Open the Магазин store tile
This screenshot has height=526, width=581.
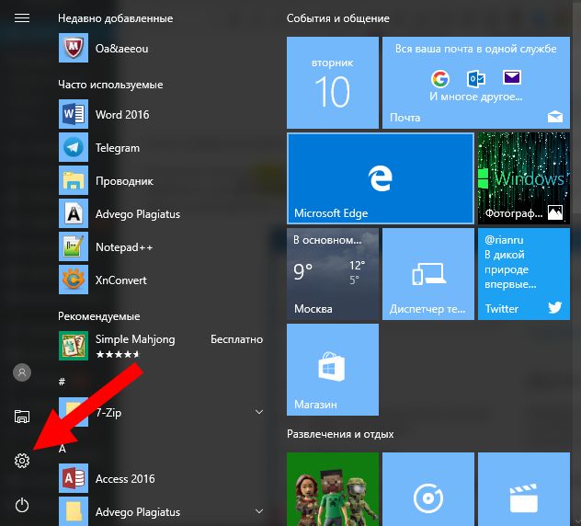(x=332, y=370)
